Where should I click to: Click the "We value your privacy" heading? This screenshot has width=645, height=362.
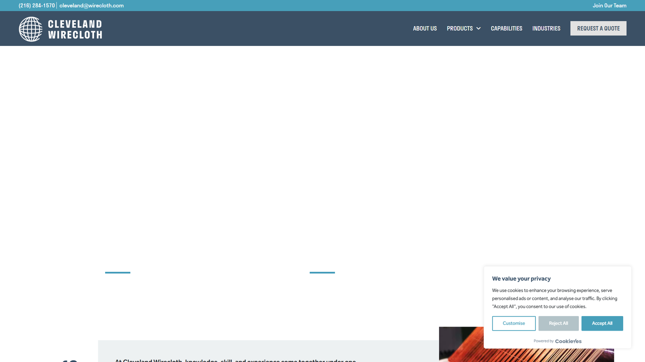521,279
